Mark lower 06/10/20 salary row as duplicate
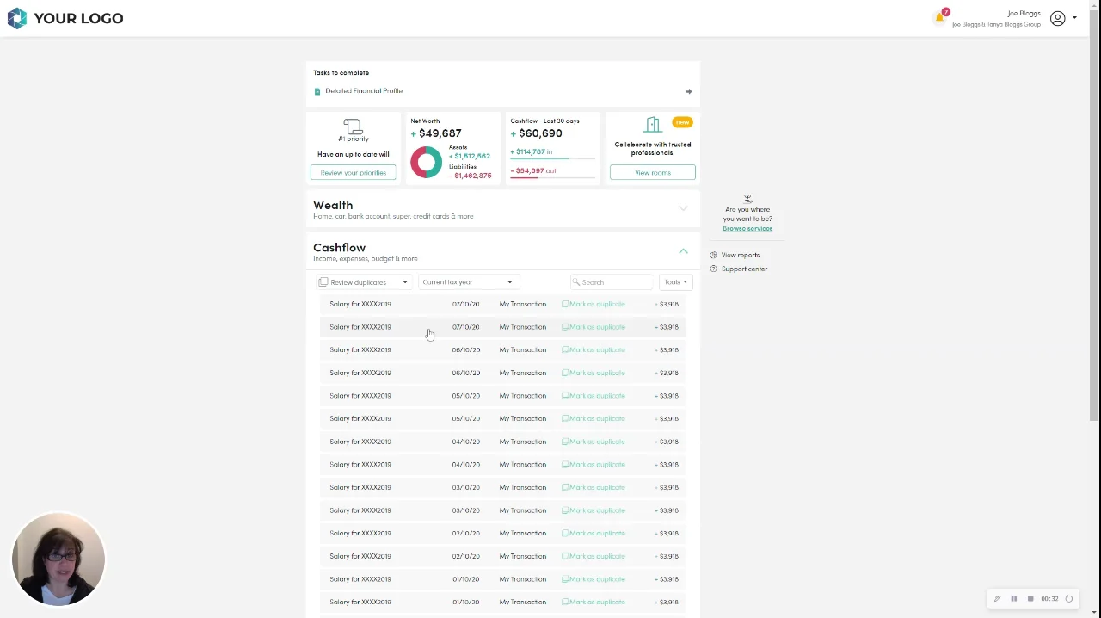The image size is (1101, 618). 594,373
